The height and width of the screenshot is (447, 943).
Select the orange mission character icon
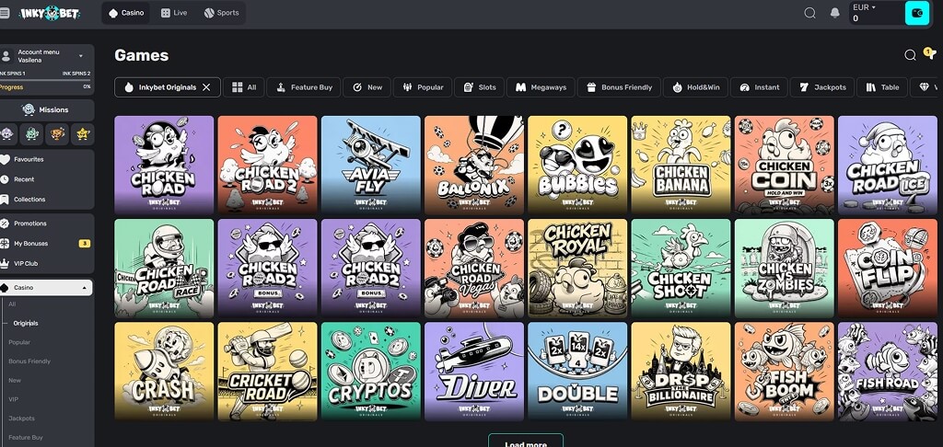57,133
